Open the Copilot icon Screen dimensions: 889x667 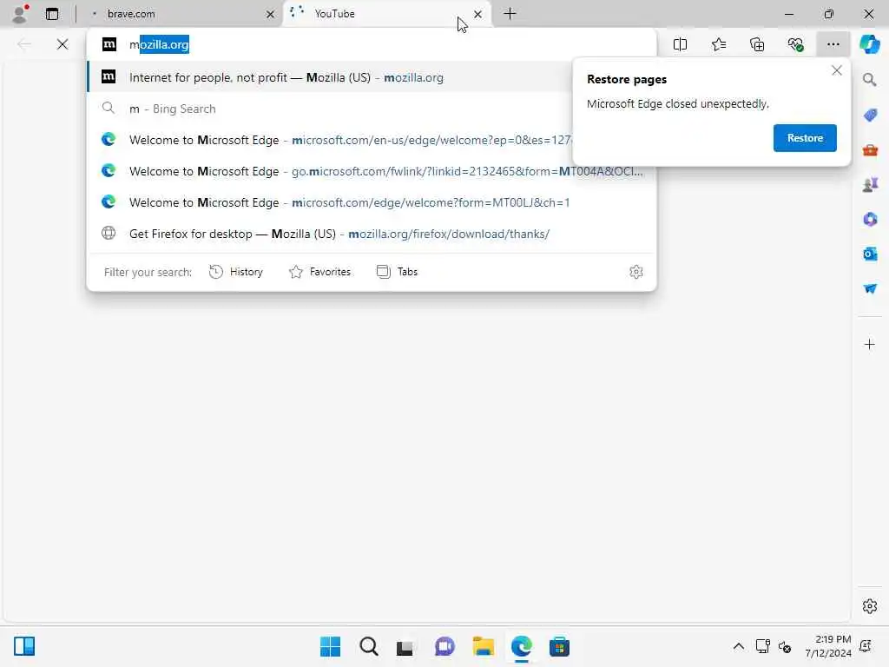(870, 44)
